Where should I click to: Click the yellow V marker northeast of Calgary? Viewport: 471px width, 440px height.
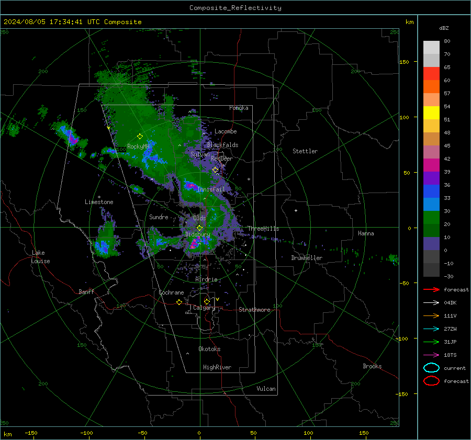218,299
